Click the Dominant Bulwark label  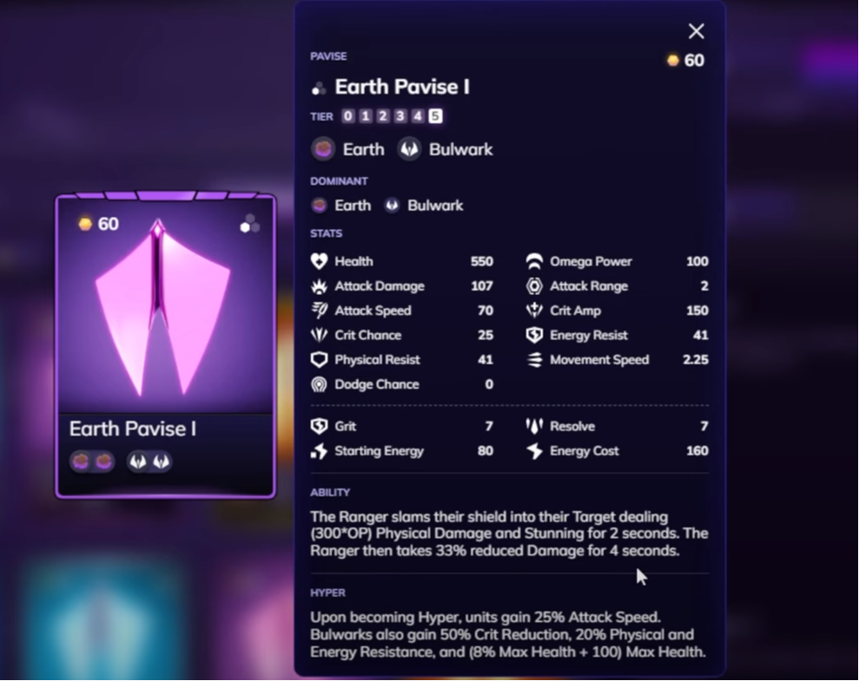[435, 206]
